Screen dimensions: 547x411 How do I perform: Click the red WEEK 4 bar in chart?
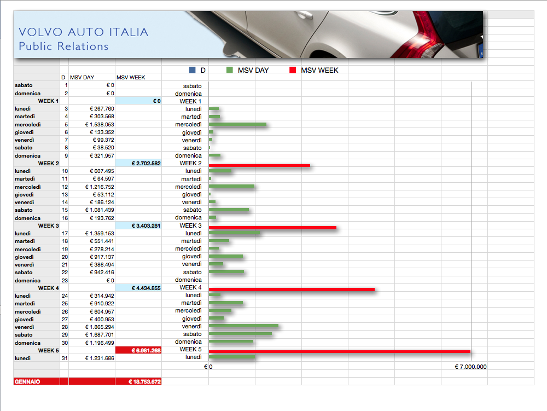[292, 289]
